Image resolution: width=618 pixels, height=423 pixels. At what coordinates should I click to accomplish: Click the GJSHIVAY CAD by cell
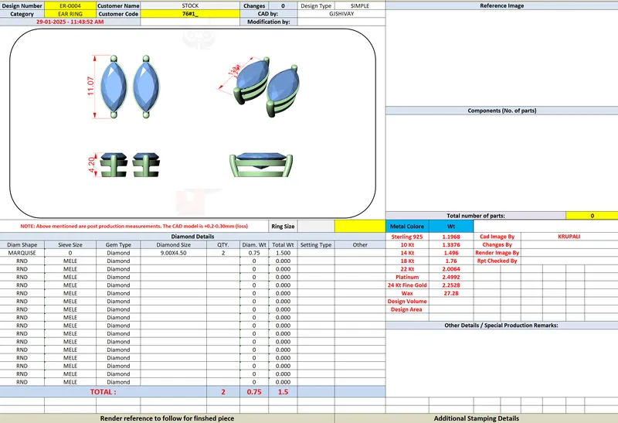[341, 14]
